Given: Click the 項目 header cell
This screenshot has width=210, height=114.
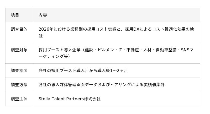Looking at the screenshot, I should pyautogui.click(x=15, y=15).
